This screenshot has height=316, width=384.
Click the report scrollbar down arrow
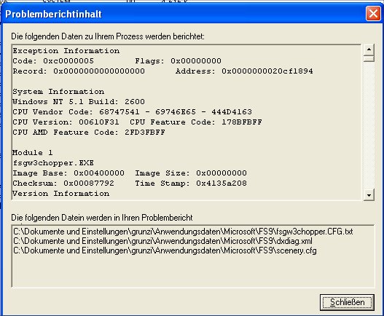click(369, 195)
